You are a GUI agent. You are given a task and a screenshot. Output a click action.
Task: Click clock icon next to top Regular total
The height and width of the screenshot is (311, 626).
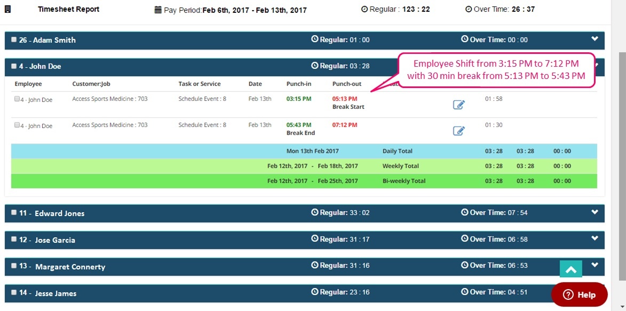click(x=364, y=9)
